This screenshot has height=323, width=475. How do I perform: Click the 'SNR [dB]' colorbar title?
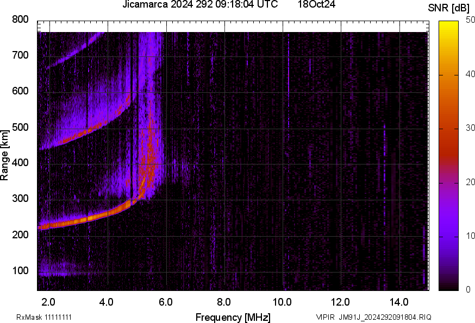(x=449, y=8)
